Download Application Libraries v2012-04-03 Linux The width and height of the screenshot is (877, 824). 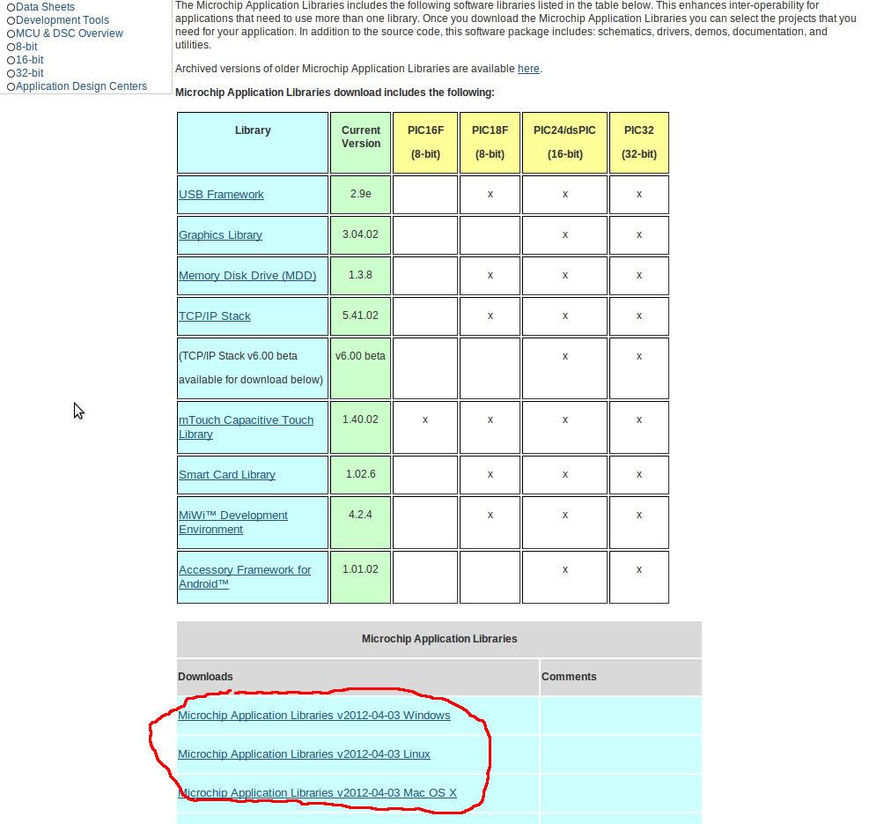tap(304, 754)
